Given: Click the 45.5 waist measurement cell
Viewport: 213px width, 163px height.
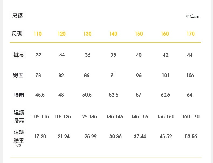Looking at the screenshot, I should [40, 95].
